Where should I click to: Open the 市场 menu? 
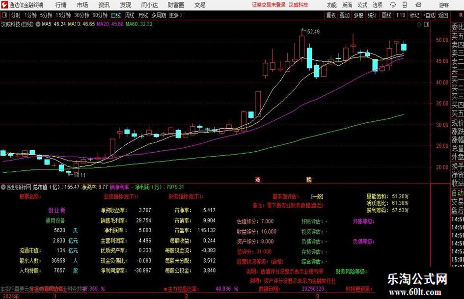click(x=82, y=5)
